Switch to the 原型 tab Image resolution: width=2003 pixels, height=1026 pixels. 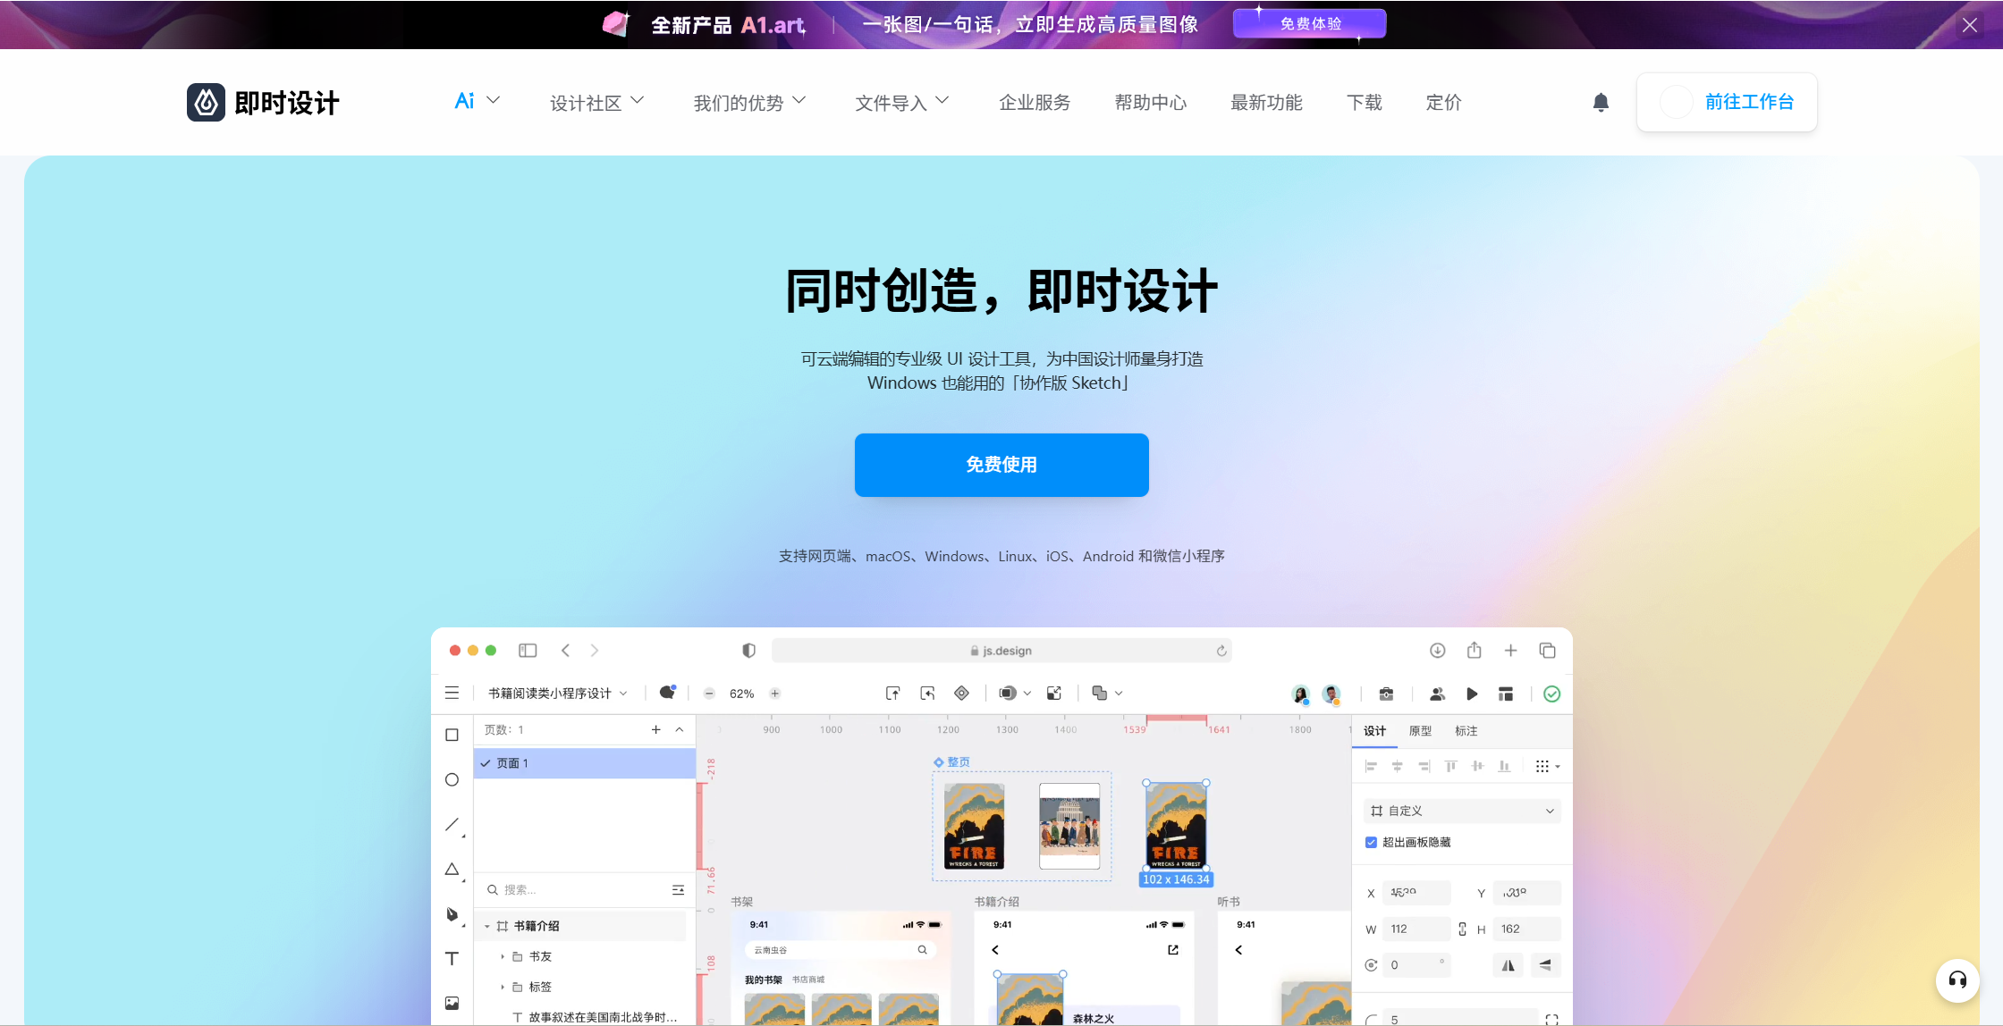[1421, 731]
